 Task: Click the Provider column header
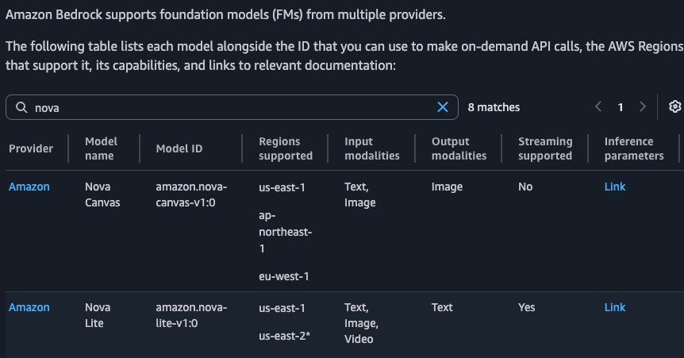31,148
